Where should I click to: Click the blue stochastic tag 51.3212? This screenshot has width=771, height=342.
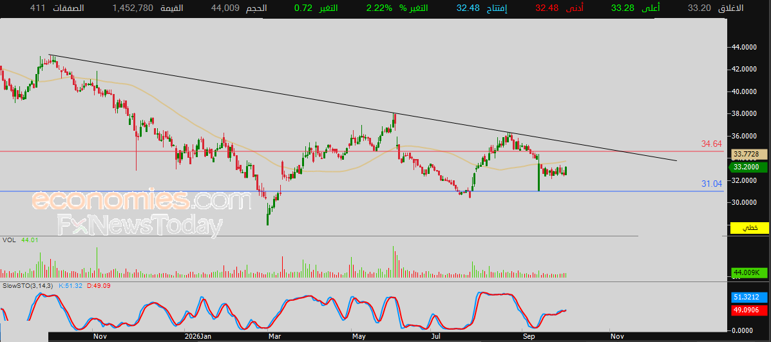point(749,298)
